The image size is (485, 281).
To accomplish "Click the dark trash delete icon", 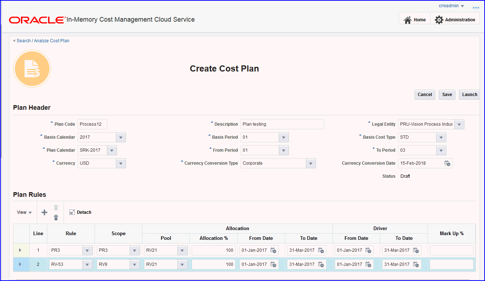I will click(x=56, y=217).
